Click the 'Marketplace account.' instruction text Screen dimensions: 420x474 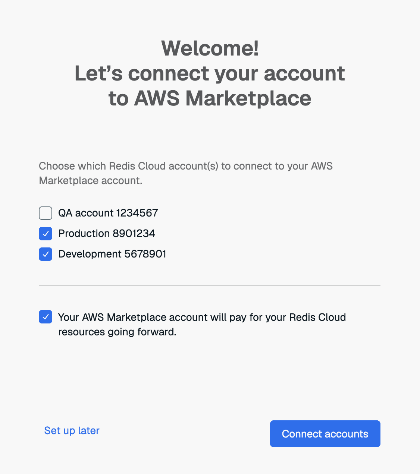point(90,181)
